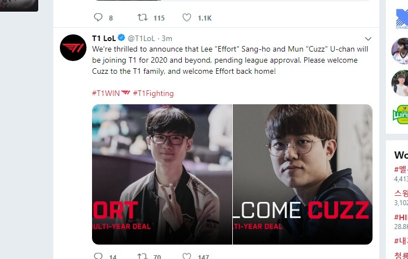
Task: Open the blue Dragon X suggested account logo
Action: (402, 19)
